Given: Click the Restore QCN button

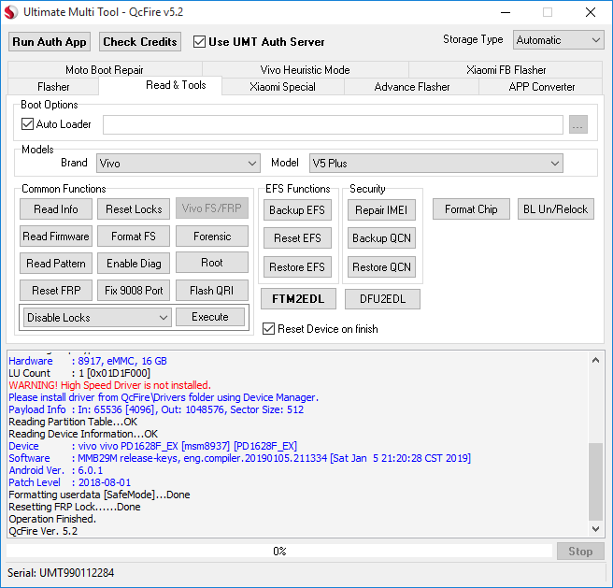Looking at the screenshot, I should [x=381, y=266].
